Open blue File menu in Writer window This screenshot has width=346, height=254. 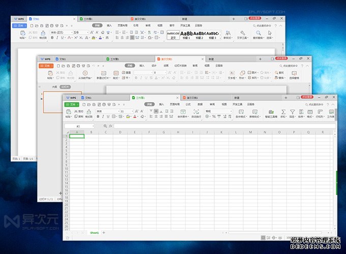coord(19,26)
